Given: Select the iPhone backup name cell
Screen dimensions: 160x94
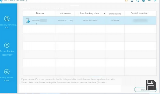Looking at the screenshot, I should (39, 21).
